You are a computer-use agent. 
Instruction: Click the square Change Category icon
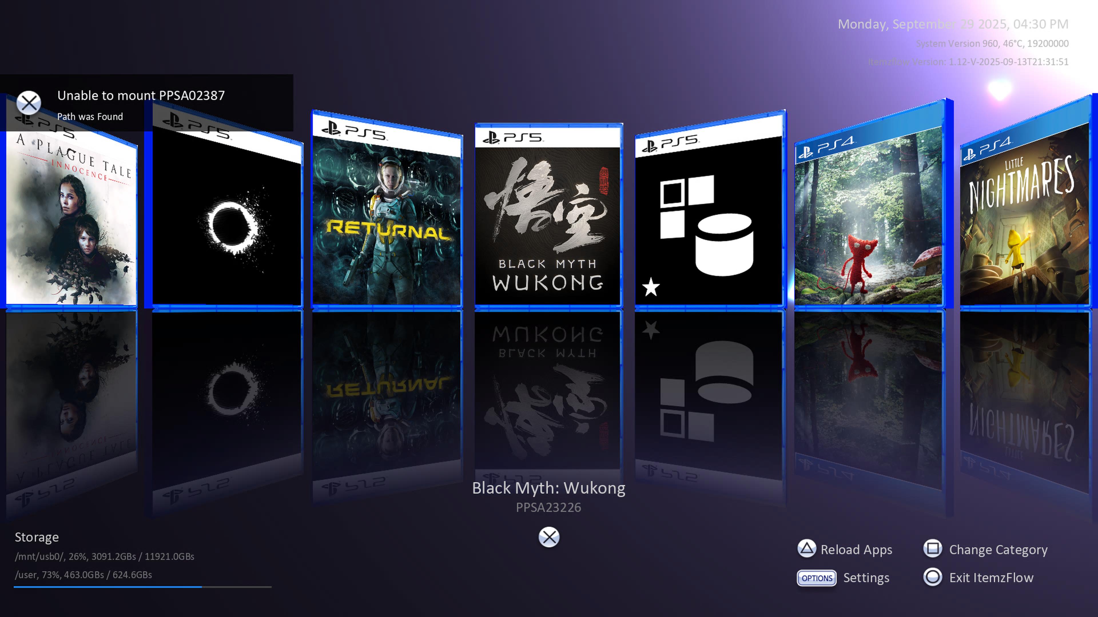(x=933, y=548)
